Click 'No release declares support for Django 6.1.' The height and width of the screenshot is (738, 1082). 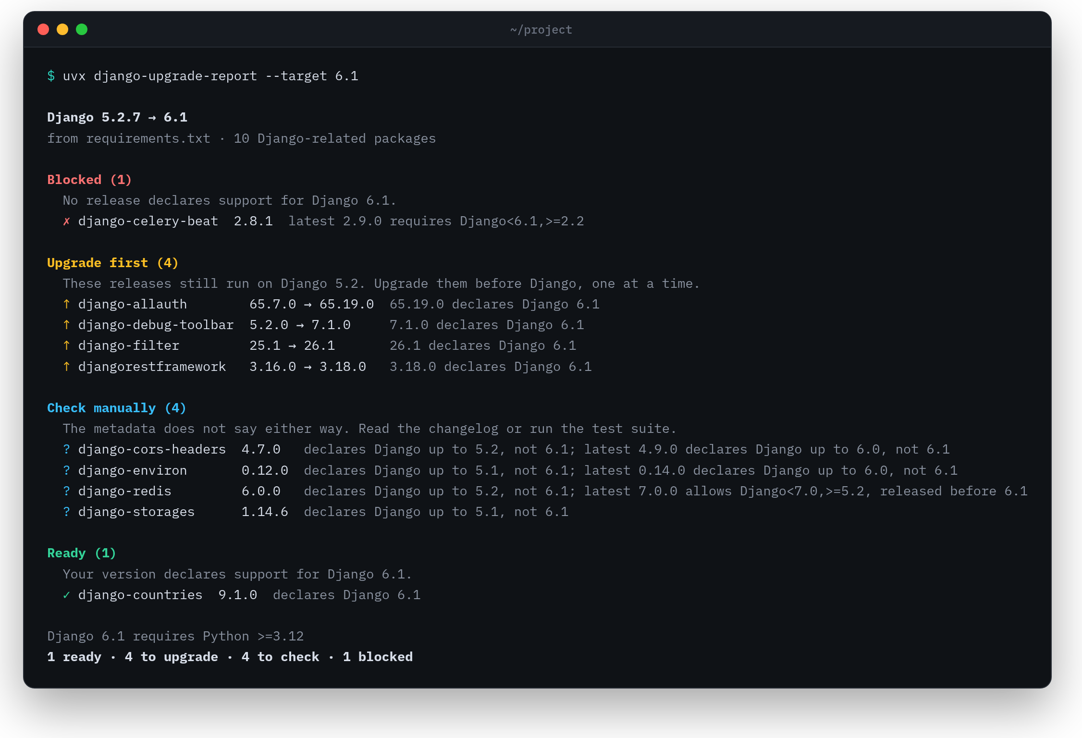[229, 200]
